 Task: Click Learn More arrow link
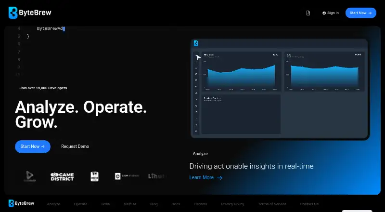click(x=206, y=178)
